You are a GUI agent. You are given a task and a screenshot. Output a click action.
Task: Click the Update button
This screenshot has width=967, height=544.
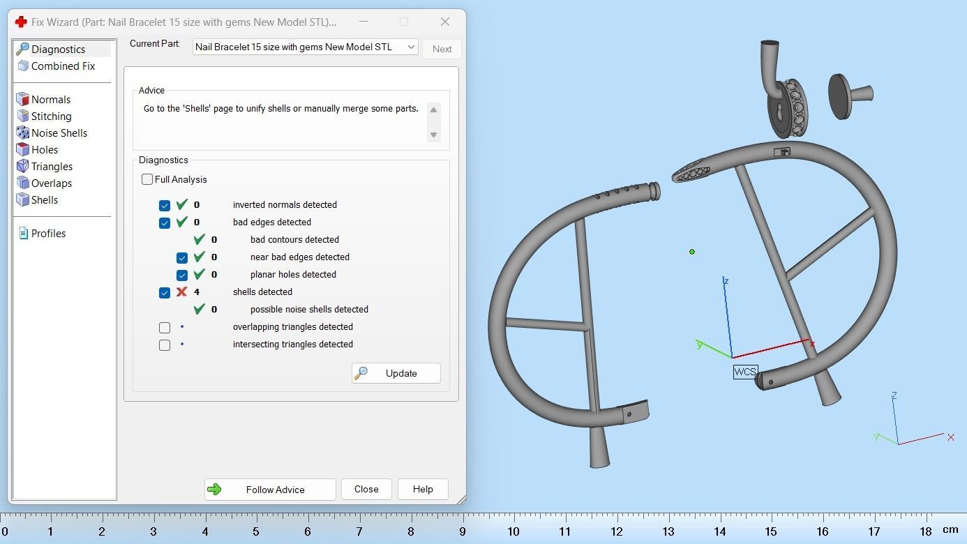(396, 373)
